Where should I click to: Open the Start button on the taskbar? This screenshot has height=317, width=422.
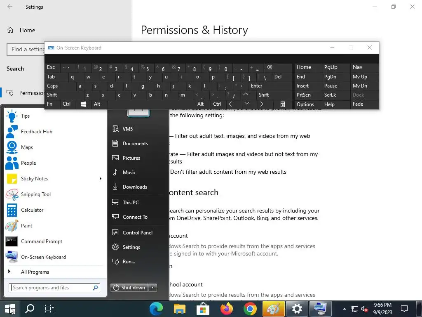(x=10, y=309)
